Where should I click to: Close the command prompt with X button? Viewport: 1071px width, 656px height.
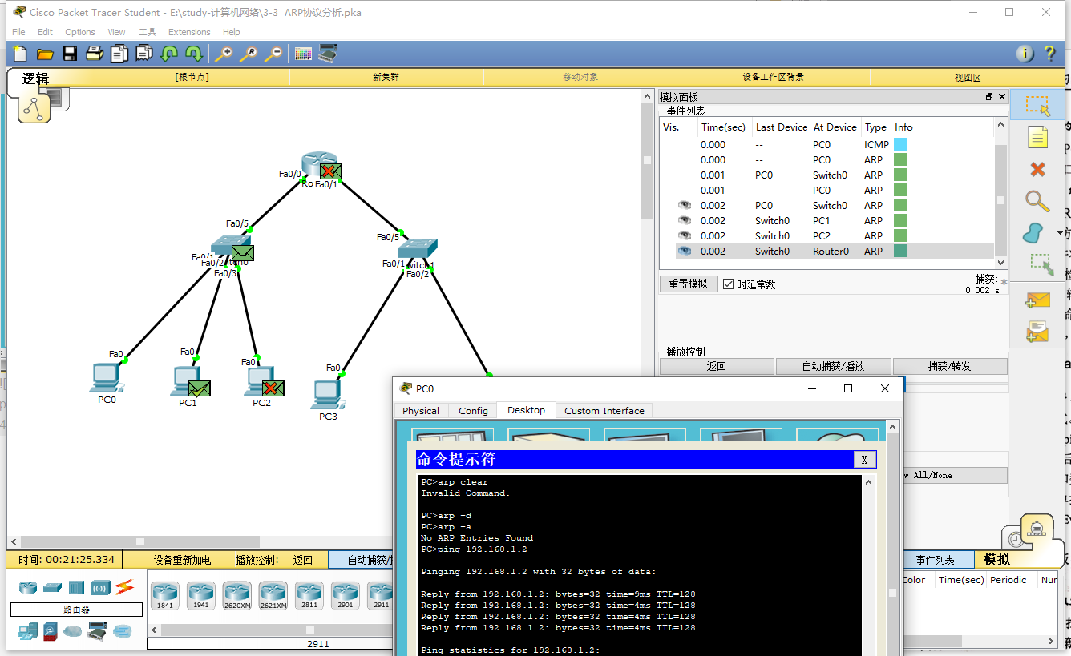tap(864, 460)
